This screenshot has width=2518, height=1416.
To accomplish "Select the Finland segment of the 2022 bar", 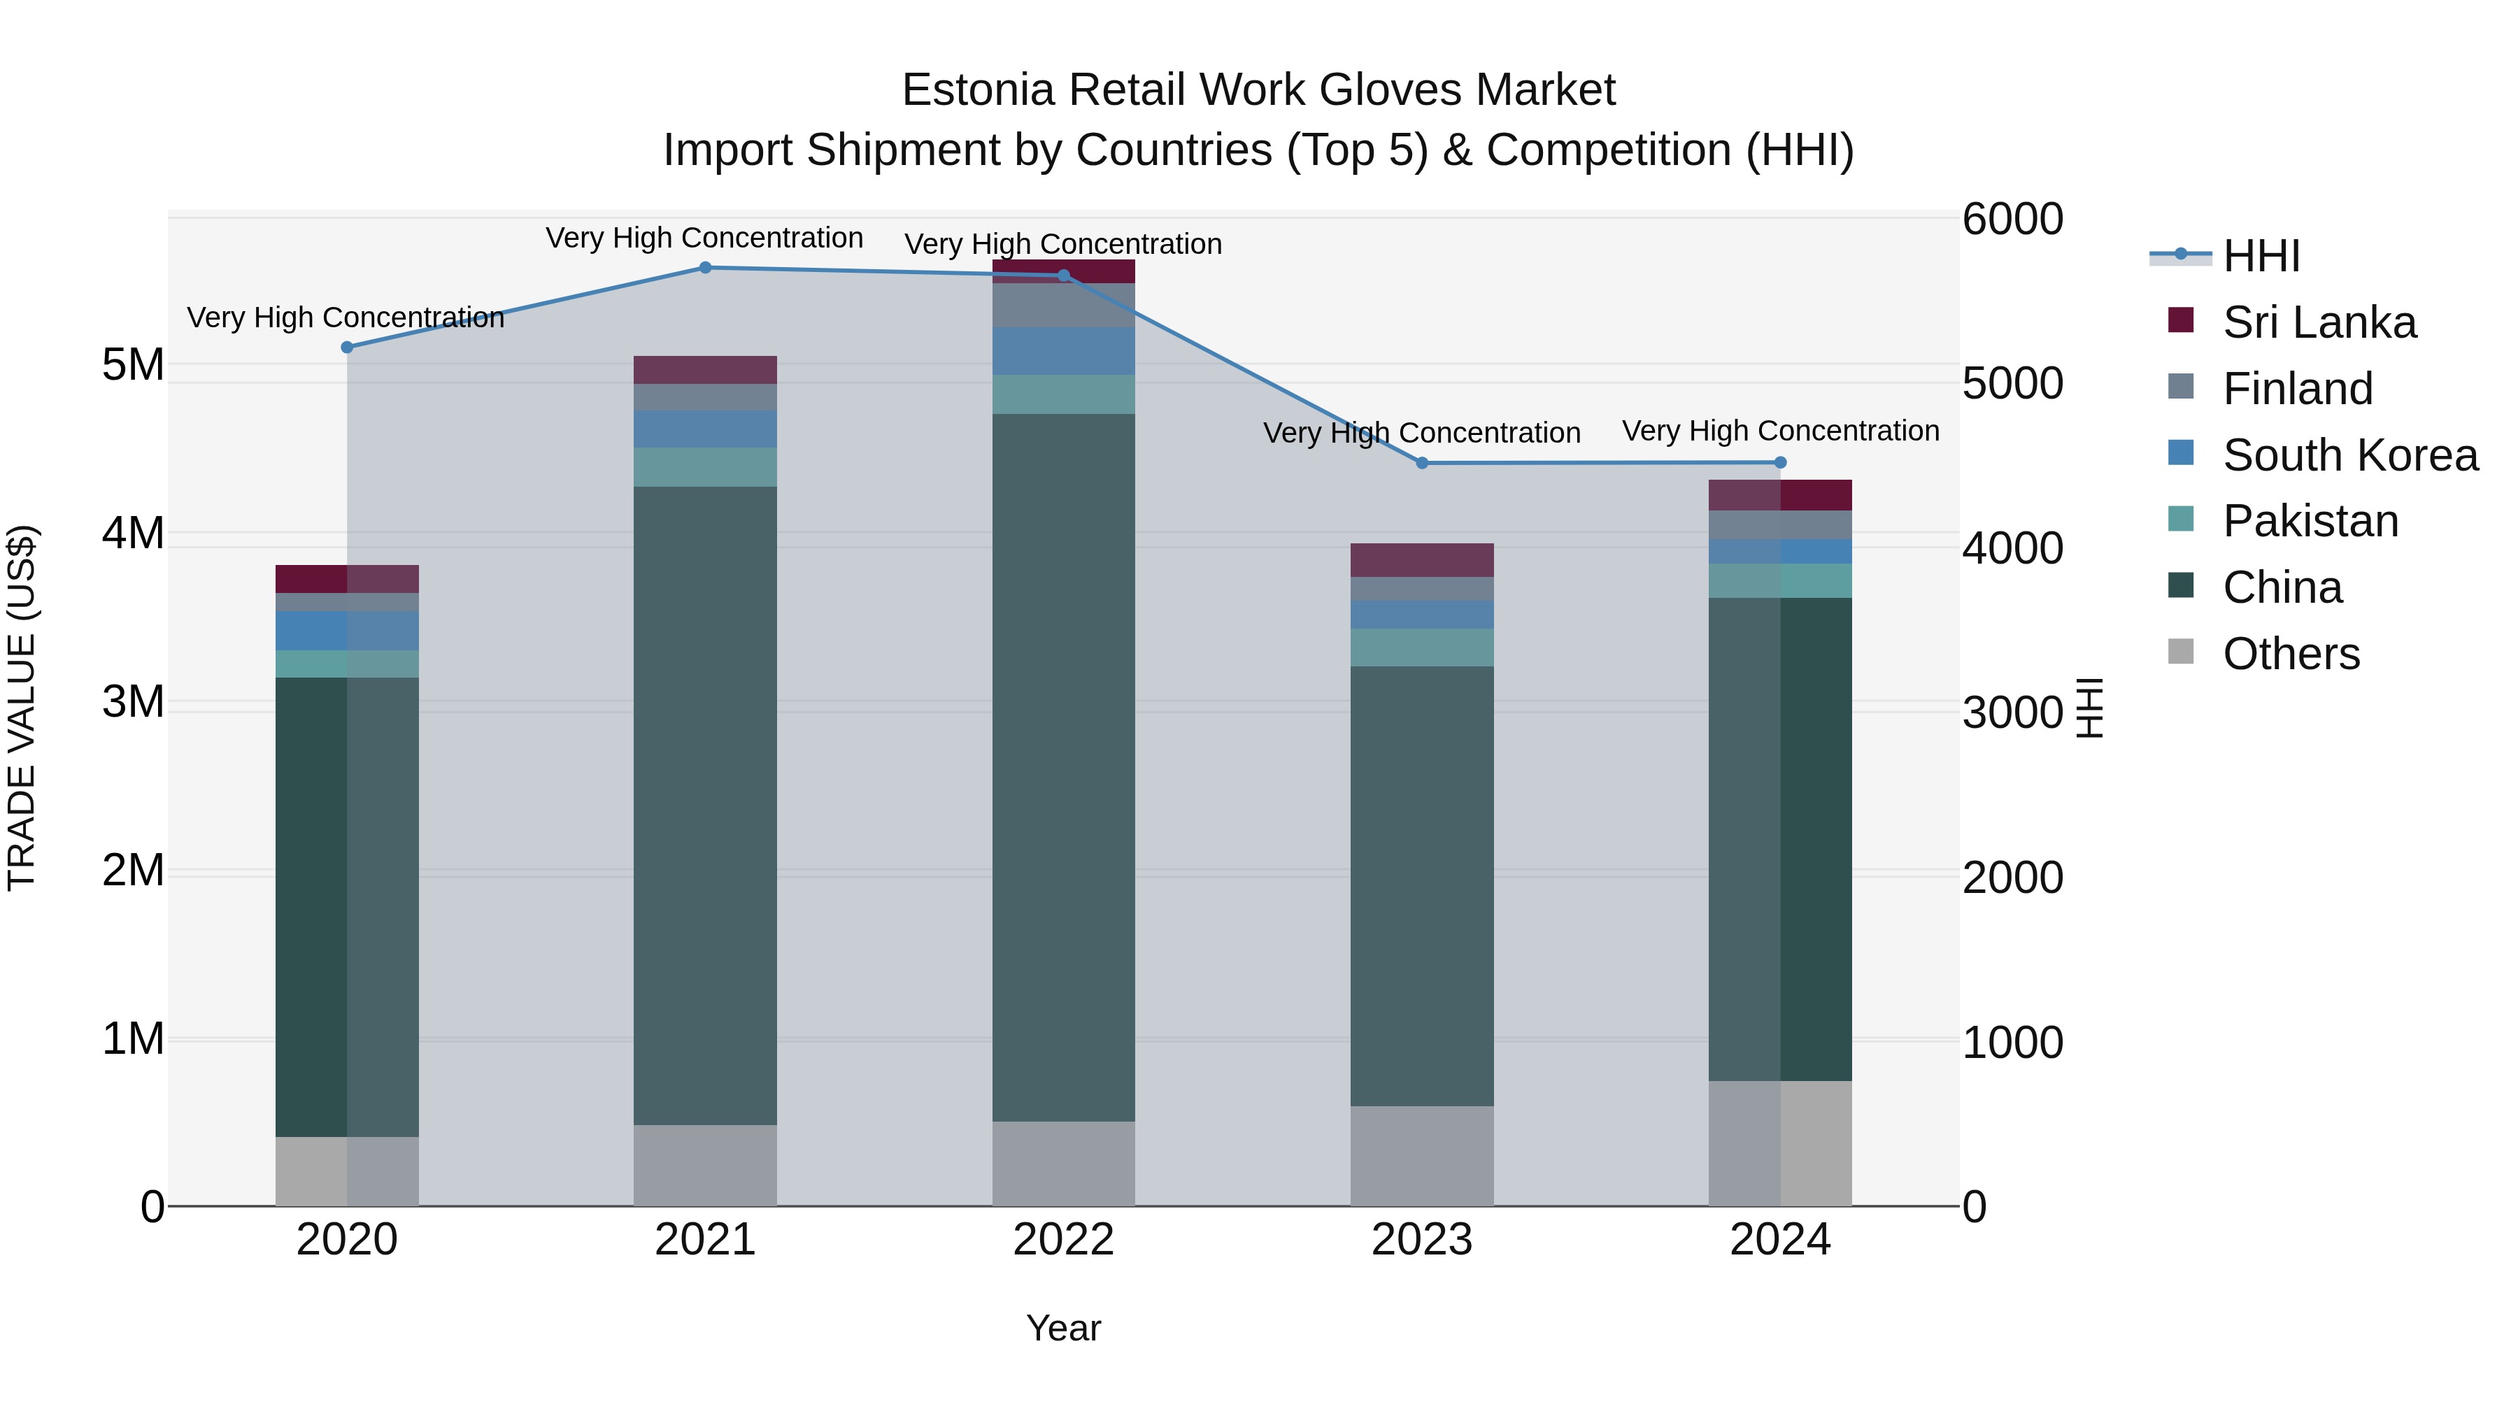I will coord(1063,306).
